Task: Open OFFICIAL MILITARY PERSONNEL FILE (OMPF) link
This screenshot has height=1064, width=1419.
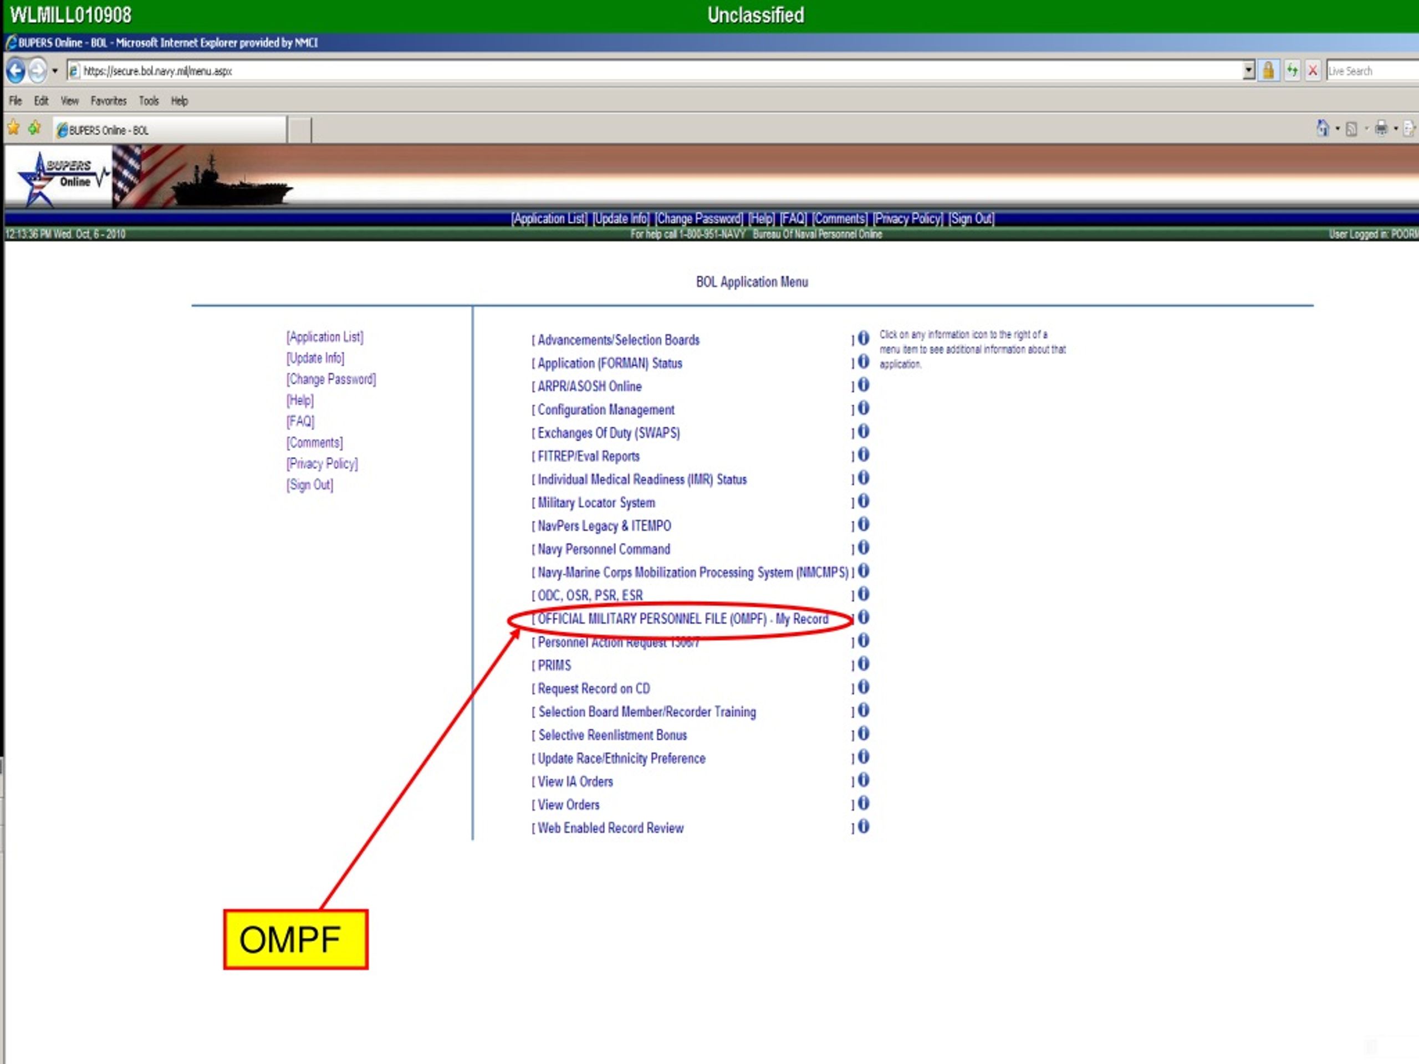Action: [x=682, y=619]
